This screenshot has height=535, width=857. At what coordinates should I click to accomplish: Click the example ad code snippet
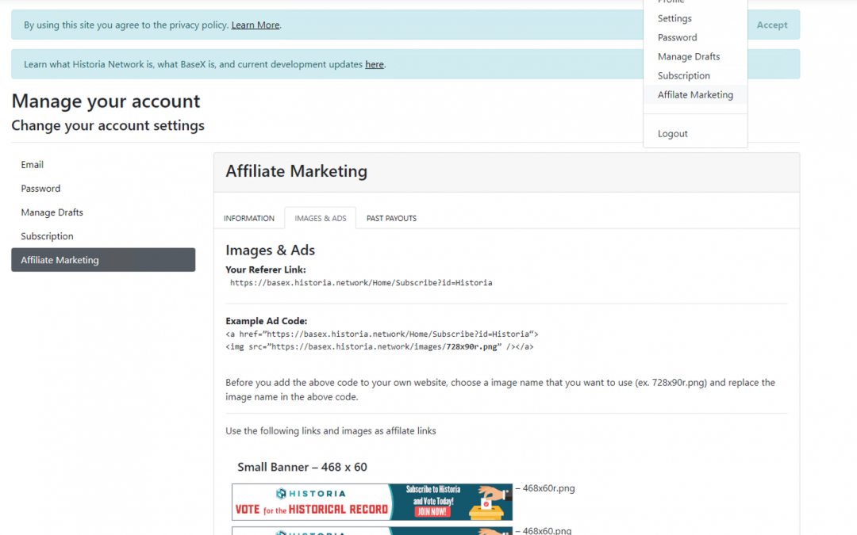point(382,341)
